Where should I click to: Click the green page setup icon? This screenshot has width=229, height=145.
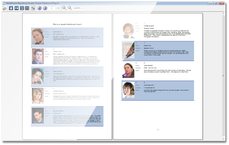click(x=33, y=8)
